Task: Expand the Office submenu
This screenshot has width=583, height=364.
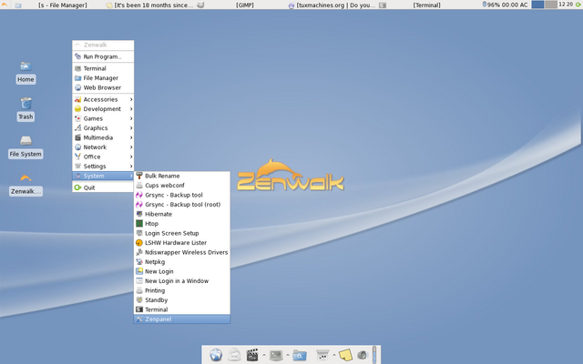Action: (x=103, y=157)
